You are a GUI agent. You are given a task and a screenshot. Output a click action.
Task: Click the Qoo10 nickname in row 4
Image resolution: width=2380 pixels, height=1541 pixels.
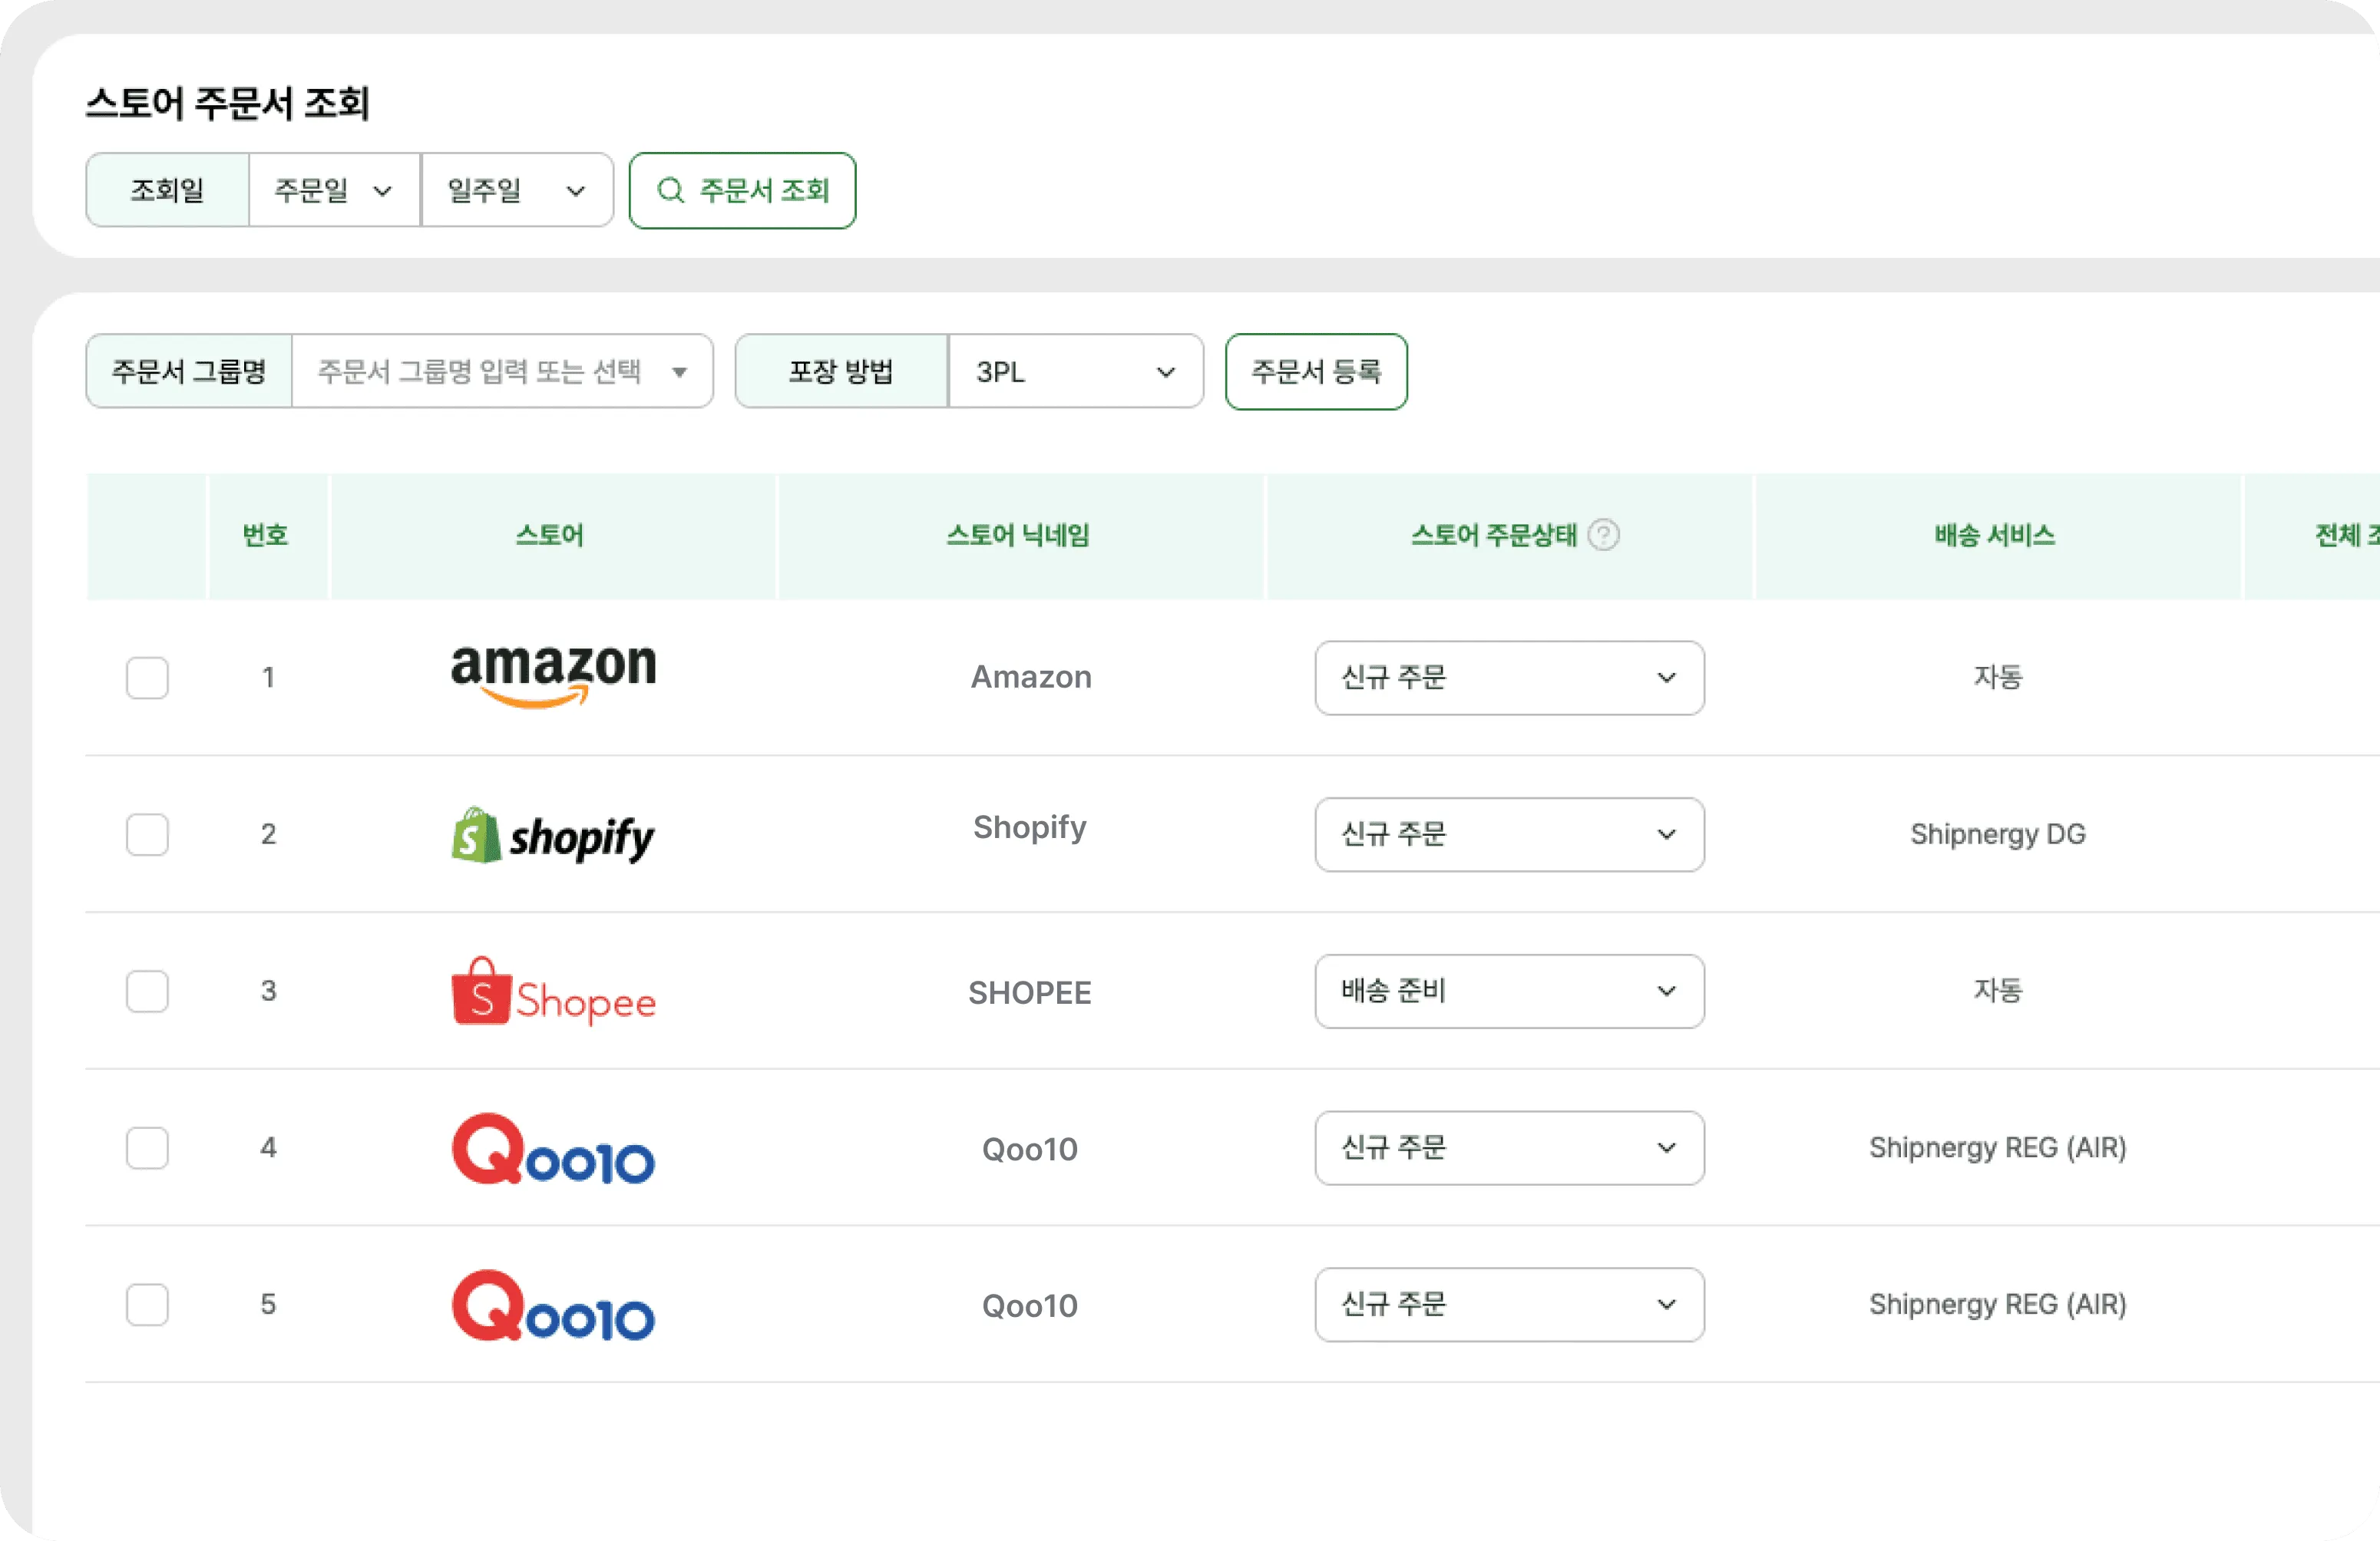tap(1030, 1150)
